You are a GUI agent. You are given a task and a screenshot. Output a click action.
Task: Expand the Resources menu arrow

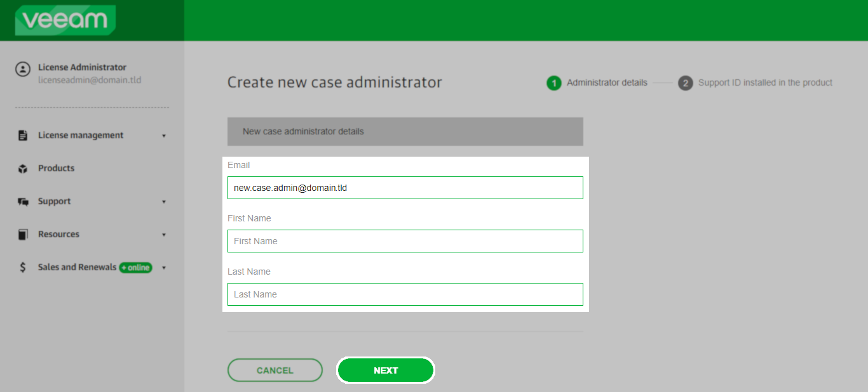point(164,235)
